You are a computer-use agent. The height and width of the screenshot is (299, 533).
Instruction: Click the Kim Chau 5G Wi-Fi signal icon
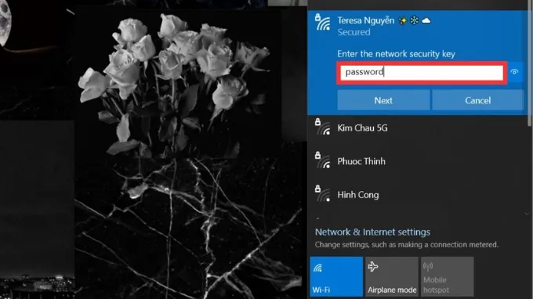(x=323, y=127)
